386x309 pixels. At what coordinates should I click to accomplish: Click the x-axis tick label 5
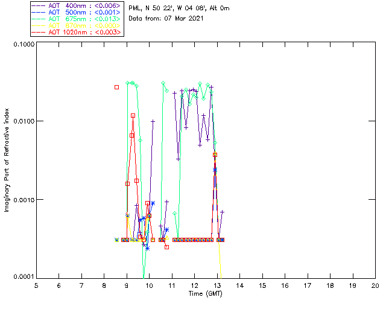coord(36,285)
